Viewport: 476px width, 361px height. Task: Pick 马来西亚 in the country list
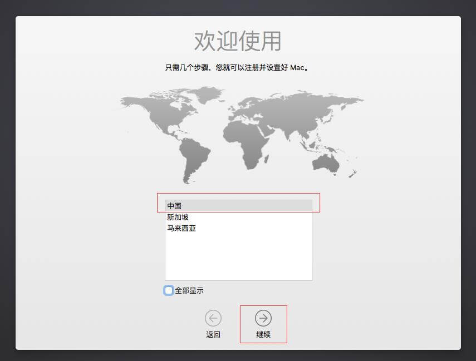click(x=238, y=229)
